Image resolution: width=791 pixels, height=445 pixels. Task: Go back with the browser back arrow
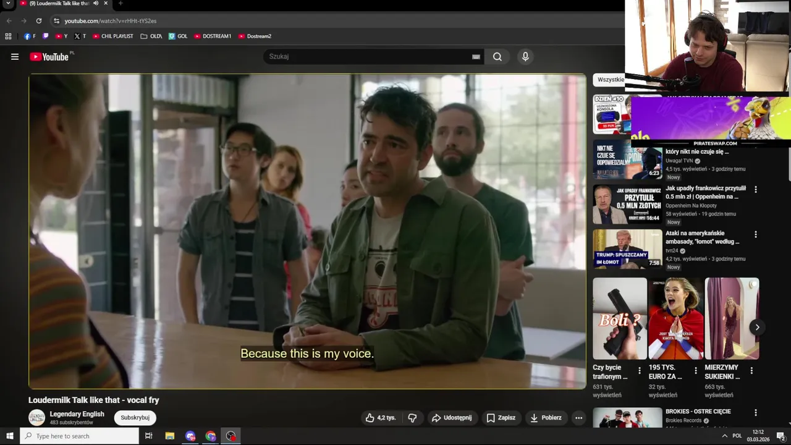[x=9, y=21]
